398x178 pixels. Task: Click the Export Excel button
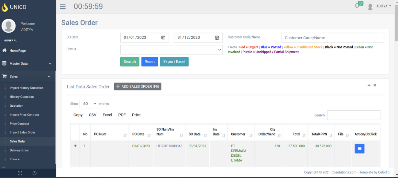(x=174, y=62)
